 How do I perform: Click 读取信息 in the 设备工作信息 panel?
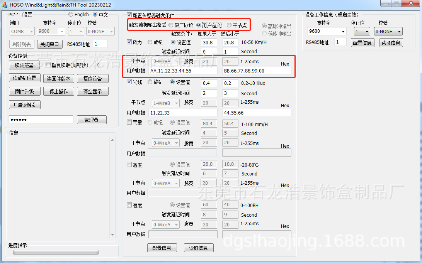coord(391,43)
